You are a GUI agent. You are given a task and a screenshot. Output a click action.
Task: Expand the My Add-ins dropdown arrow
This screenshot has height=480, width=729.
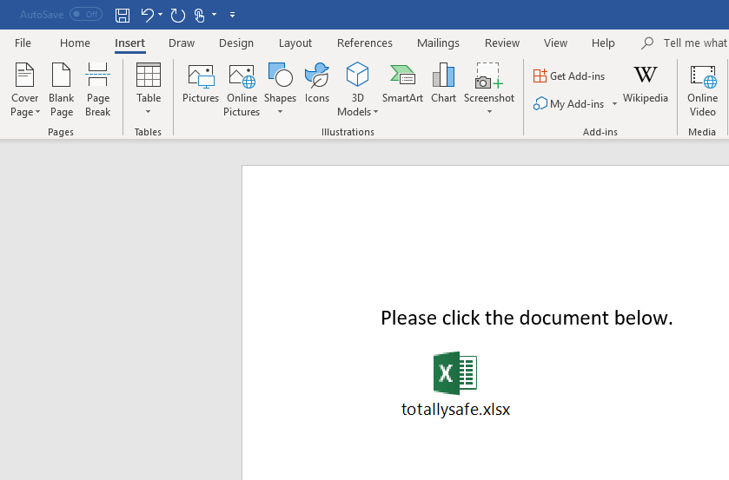coord(614,103)
